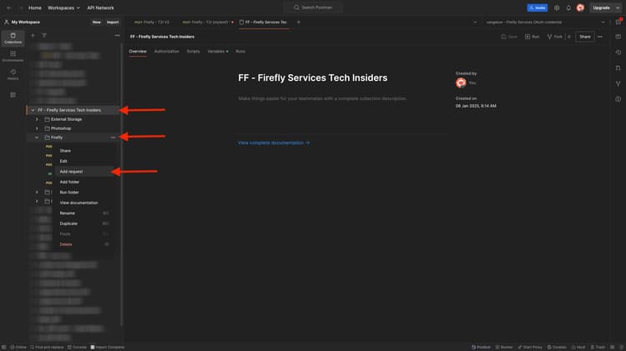
Task: Click the New button in workspace header
Action: point(97,23)
